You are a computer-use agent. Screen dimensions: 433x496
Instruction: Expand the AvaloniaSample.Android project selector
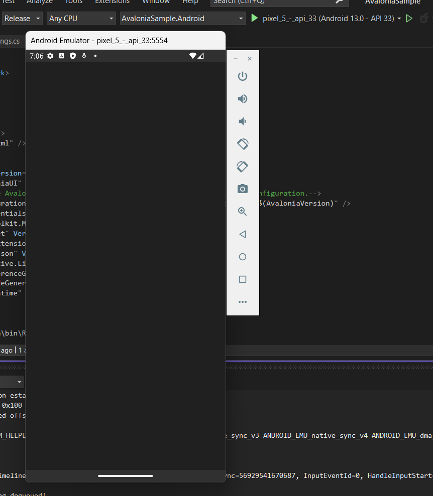(x=182, y=18)
